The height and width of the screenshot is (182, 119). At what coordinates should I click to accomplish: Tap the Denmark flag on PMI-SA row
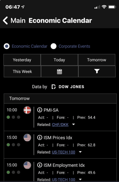click(x=27, y=110)
